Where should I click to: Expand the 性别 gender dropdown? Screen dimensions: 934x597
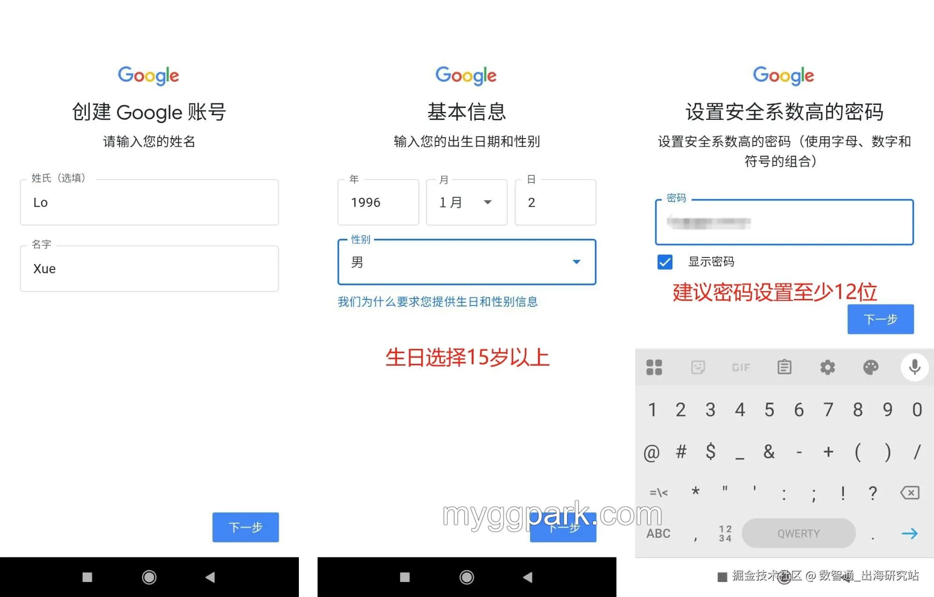(x=466, y=262)
